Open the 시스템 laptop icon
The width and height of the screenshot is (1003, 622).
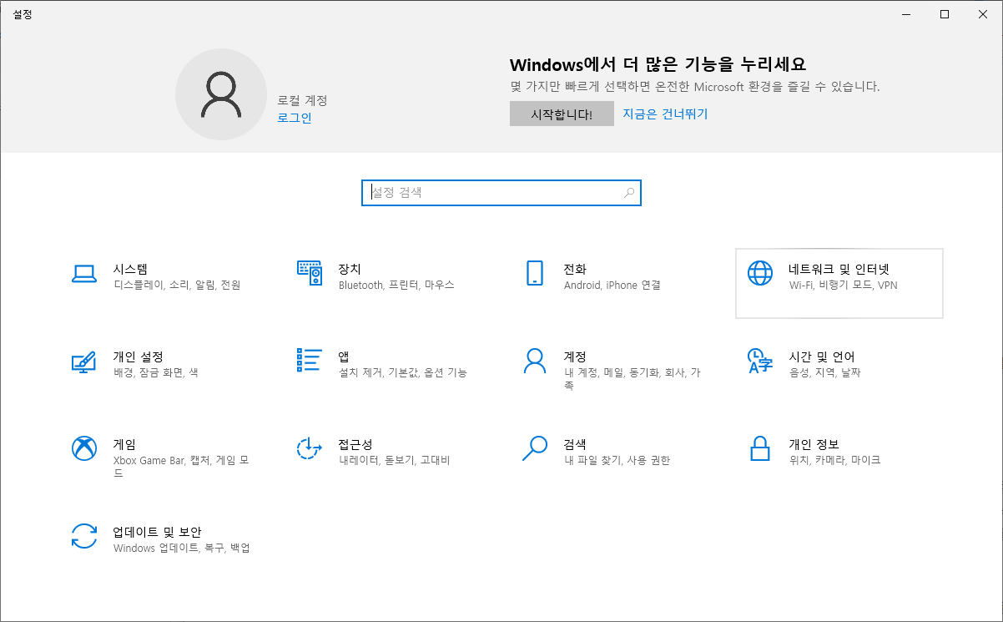[84, 273]
